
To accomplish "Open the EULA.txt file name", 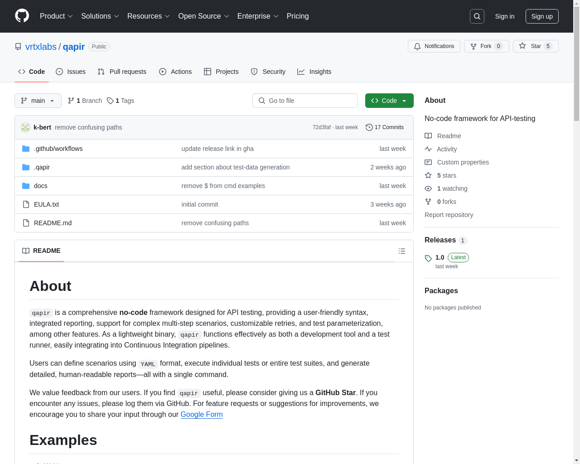I will pyautogui.click(x=46, y=204).
